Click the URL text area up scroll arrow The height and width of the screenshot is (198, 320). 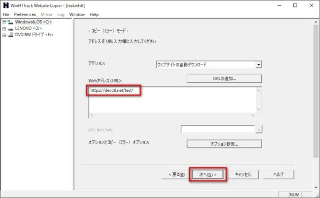click(x=259, y=90)
